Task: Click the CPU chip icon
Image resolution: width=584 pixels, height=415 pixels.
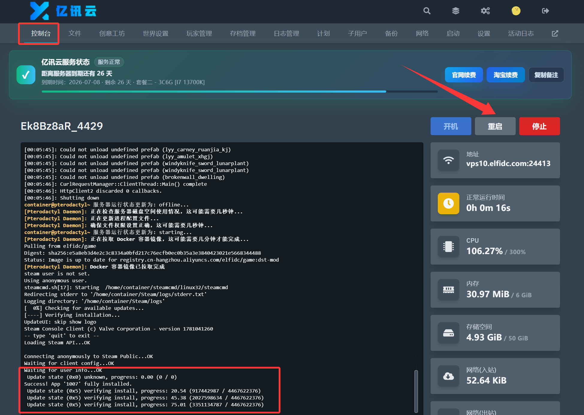Action: coord(448,247)
